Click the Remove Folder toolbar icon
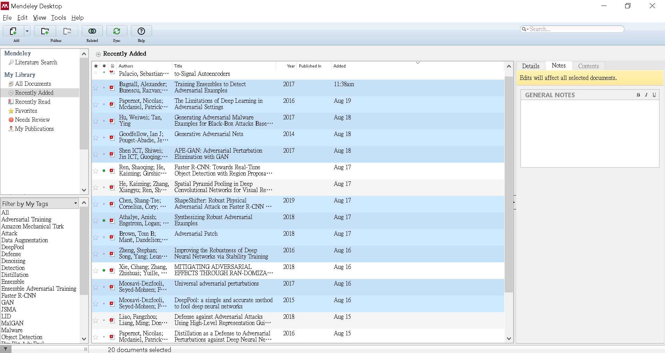665x353 pixels. click(x=67, y=31)
